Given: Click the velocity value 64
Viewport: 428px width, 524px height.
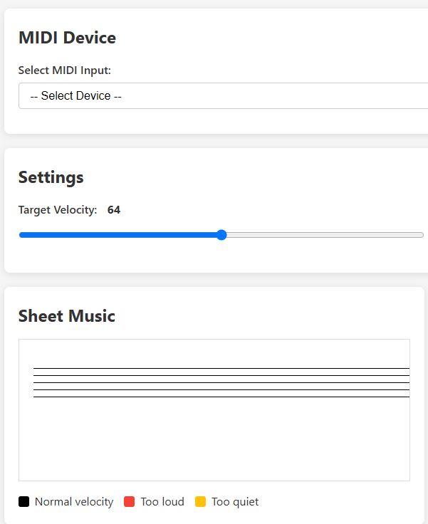Looking at the screenshot, I should (114, 210).
